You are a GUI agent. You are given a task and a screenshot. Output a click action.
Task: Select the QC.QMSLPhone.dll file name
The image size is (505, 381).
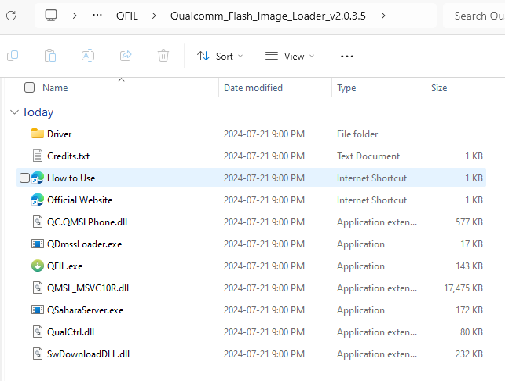tap(87, 222)
